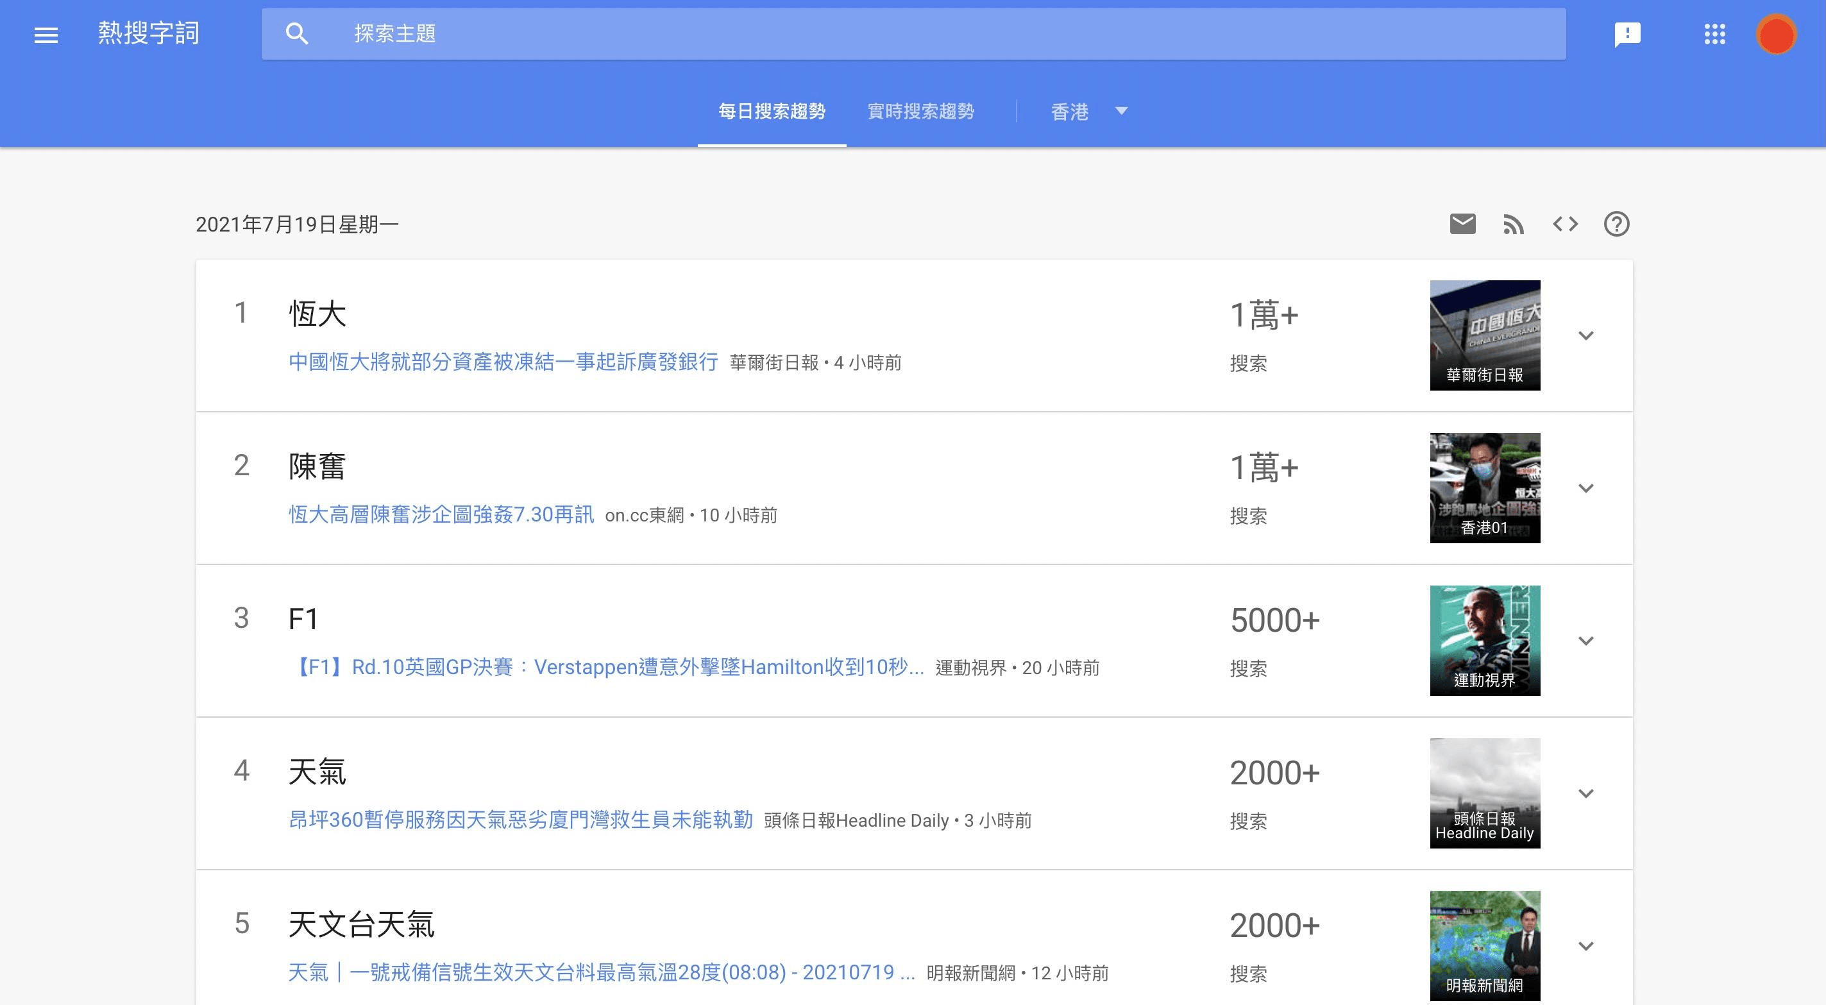Open the navigation hamburger menu
This screenshot has height=1005, width=1826.
click(46, 33)
